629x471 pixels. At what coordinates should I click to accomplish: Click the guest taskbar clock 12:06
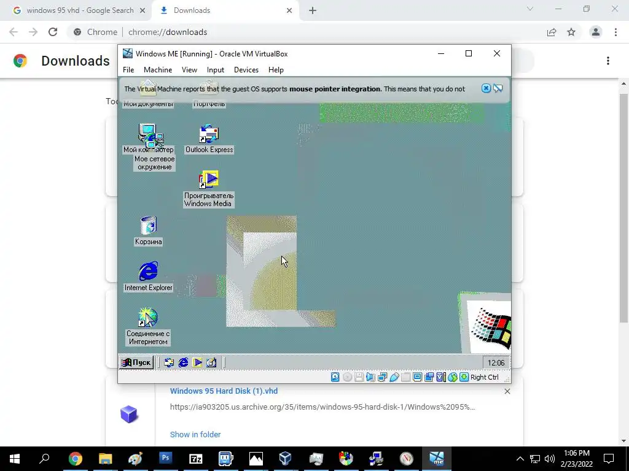(x=496, y=363)
